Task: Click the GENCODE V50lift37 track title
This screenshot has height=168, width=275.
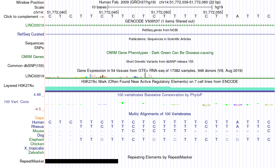Action: [160, 21]
